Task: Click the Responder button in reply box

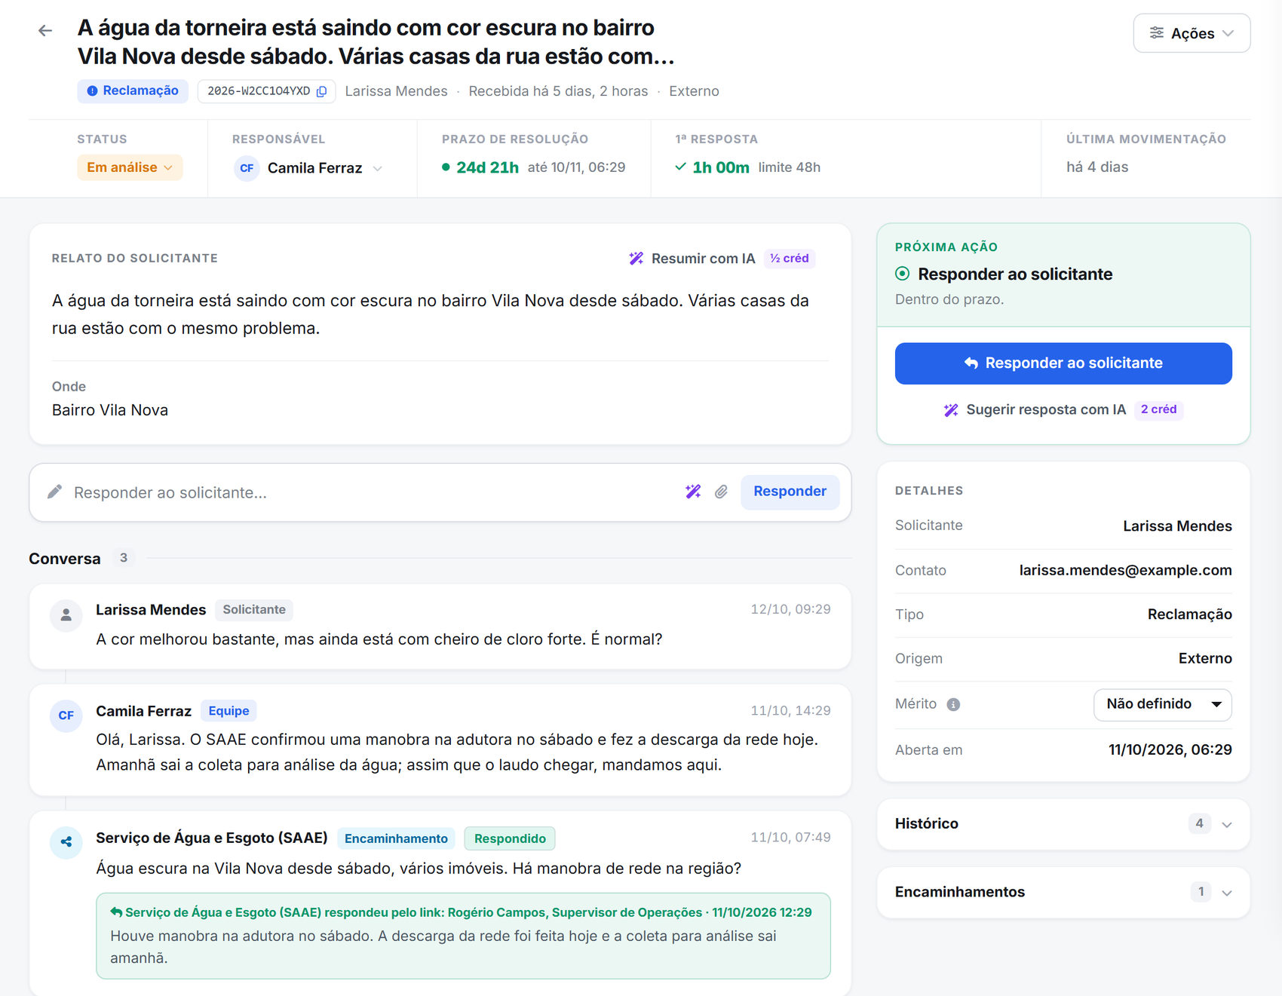Action: pyautogui.click(x=790, y=492)
